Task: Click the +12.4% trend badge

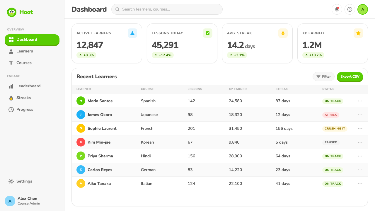Action: tap(163, 55)
